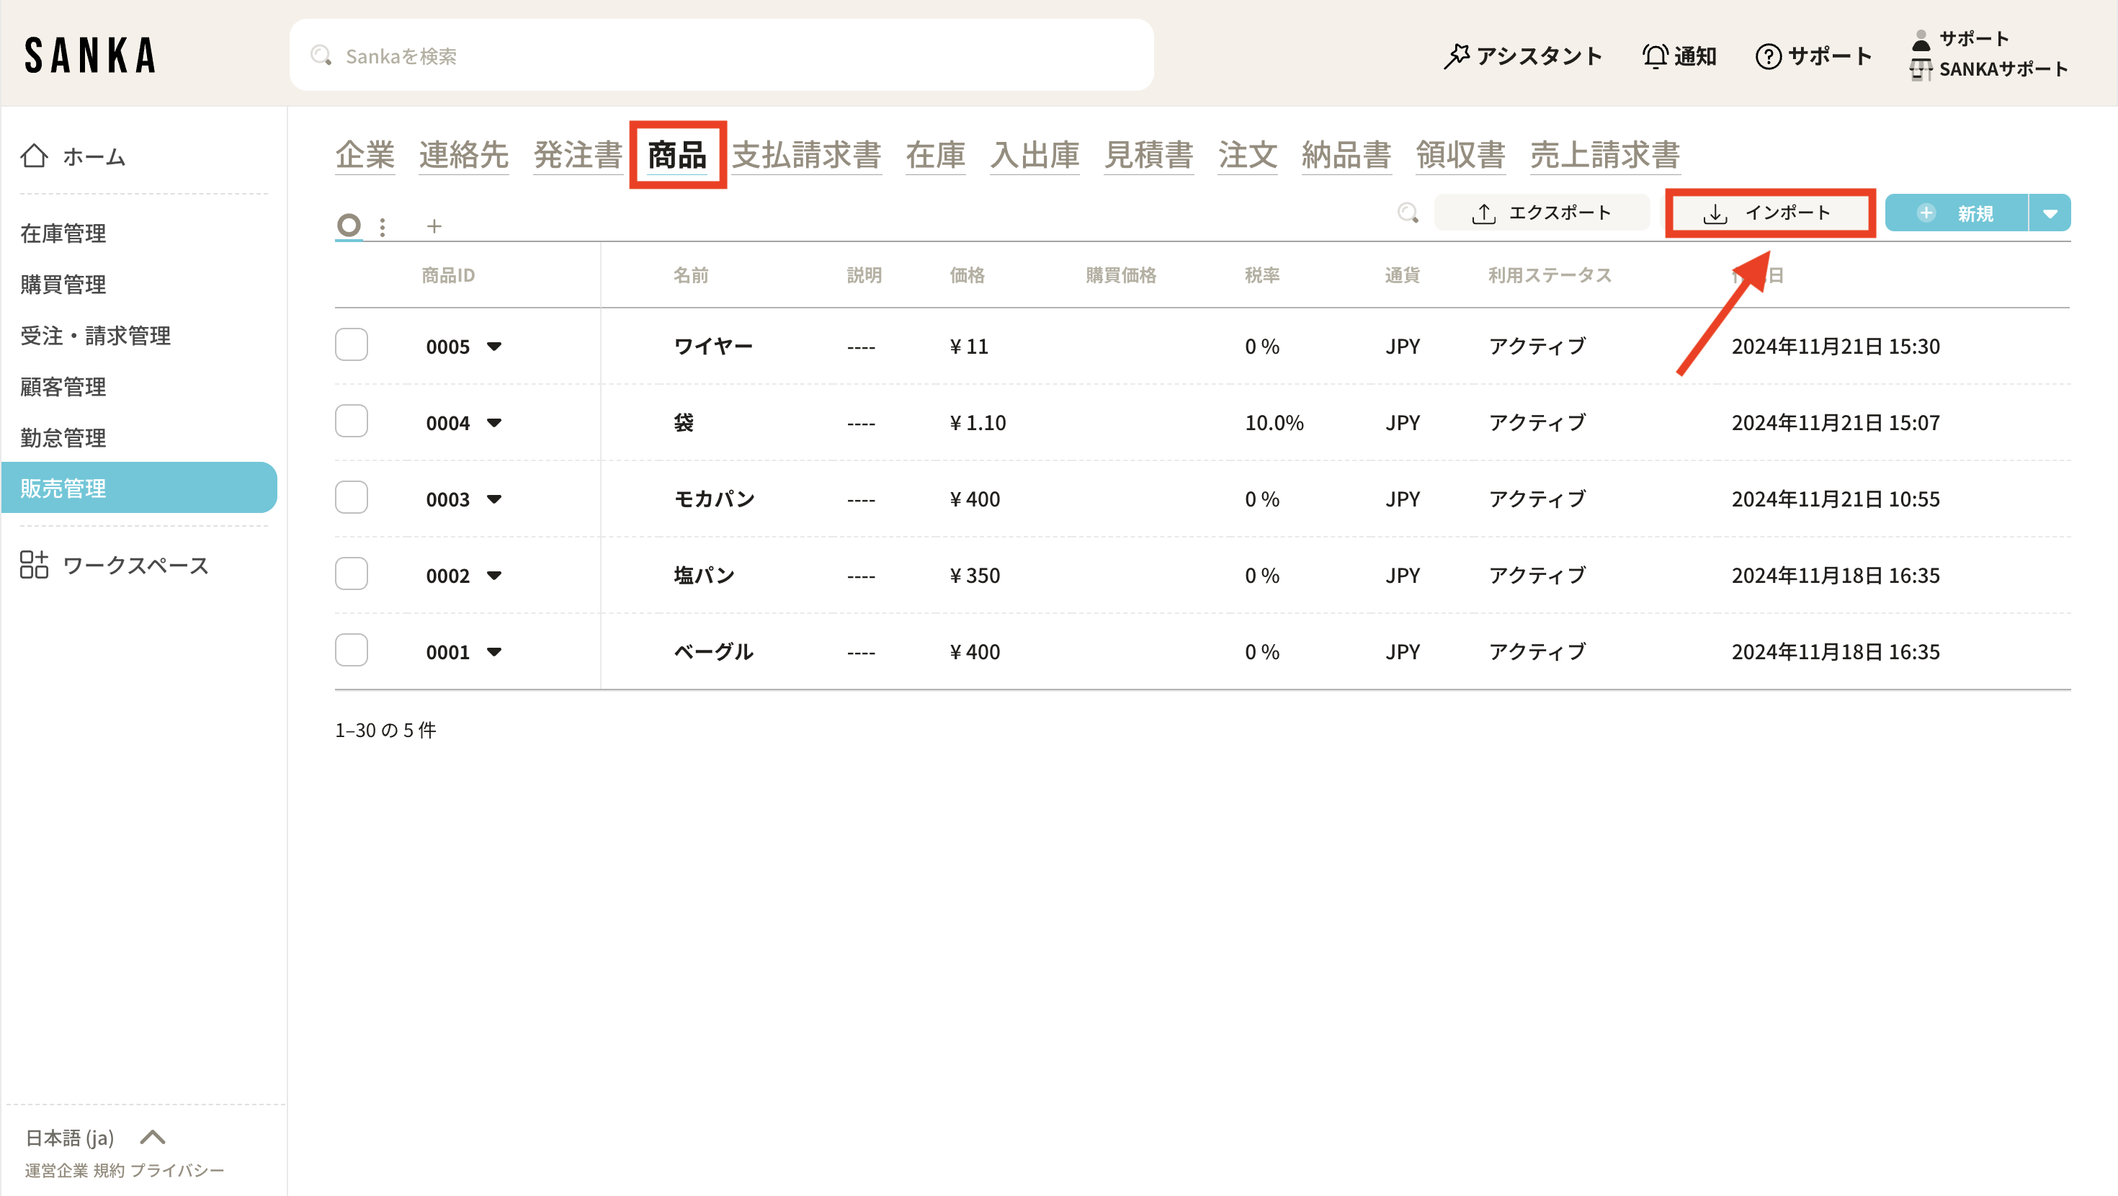This screenshot has width=2118, height=1196.
Task: Tick the checkbox for product 0001
Action: 351,651
